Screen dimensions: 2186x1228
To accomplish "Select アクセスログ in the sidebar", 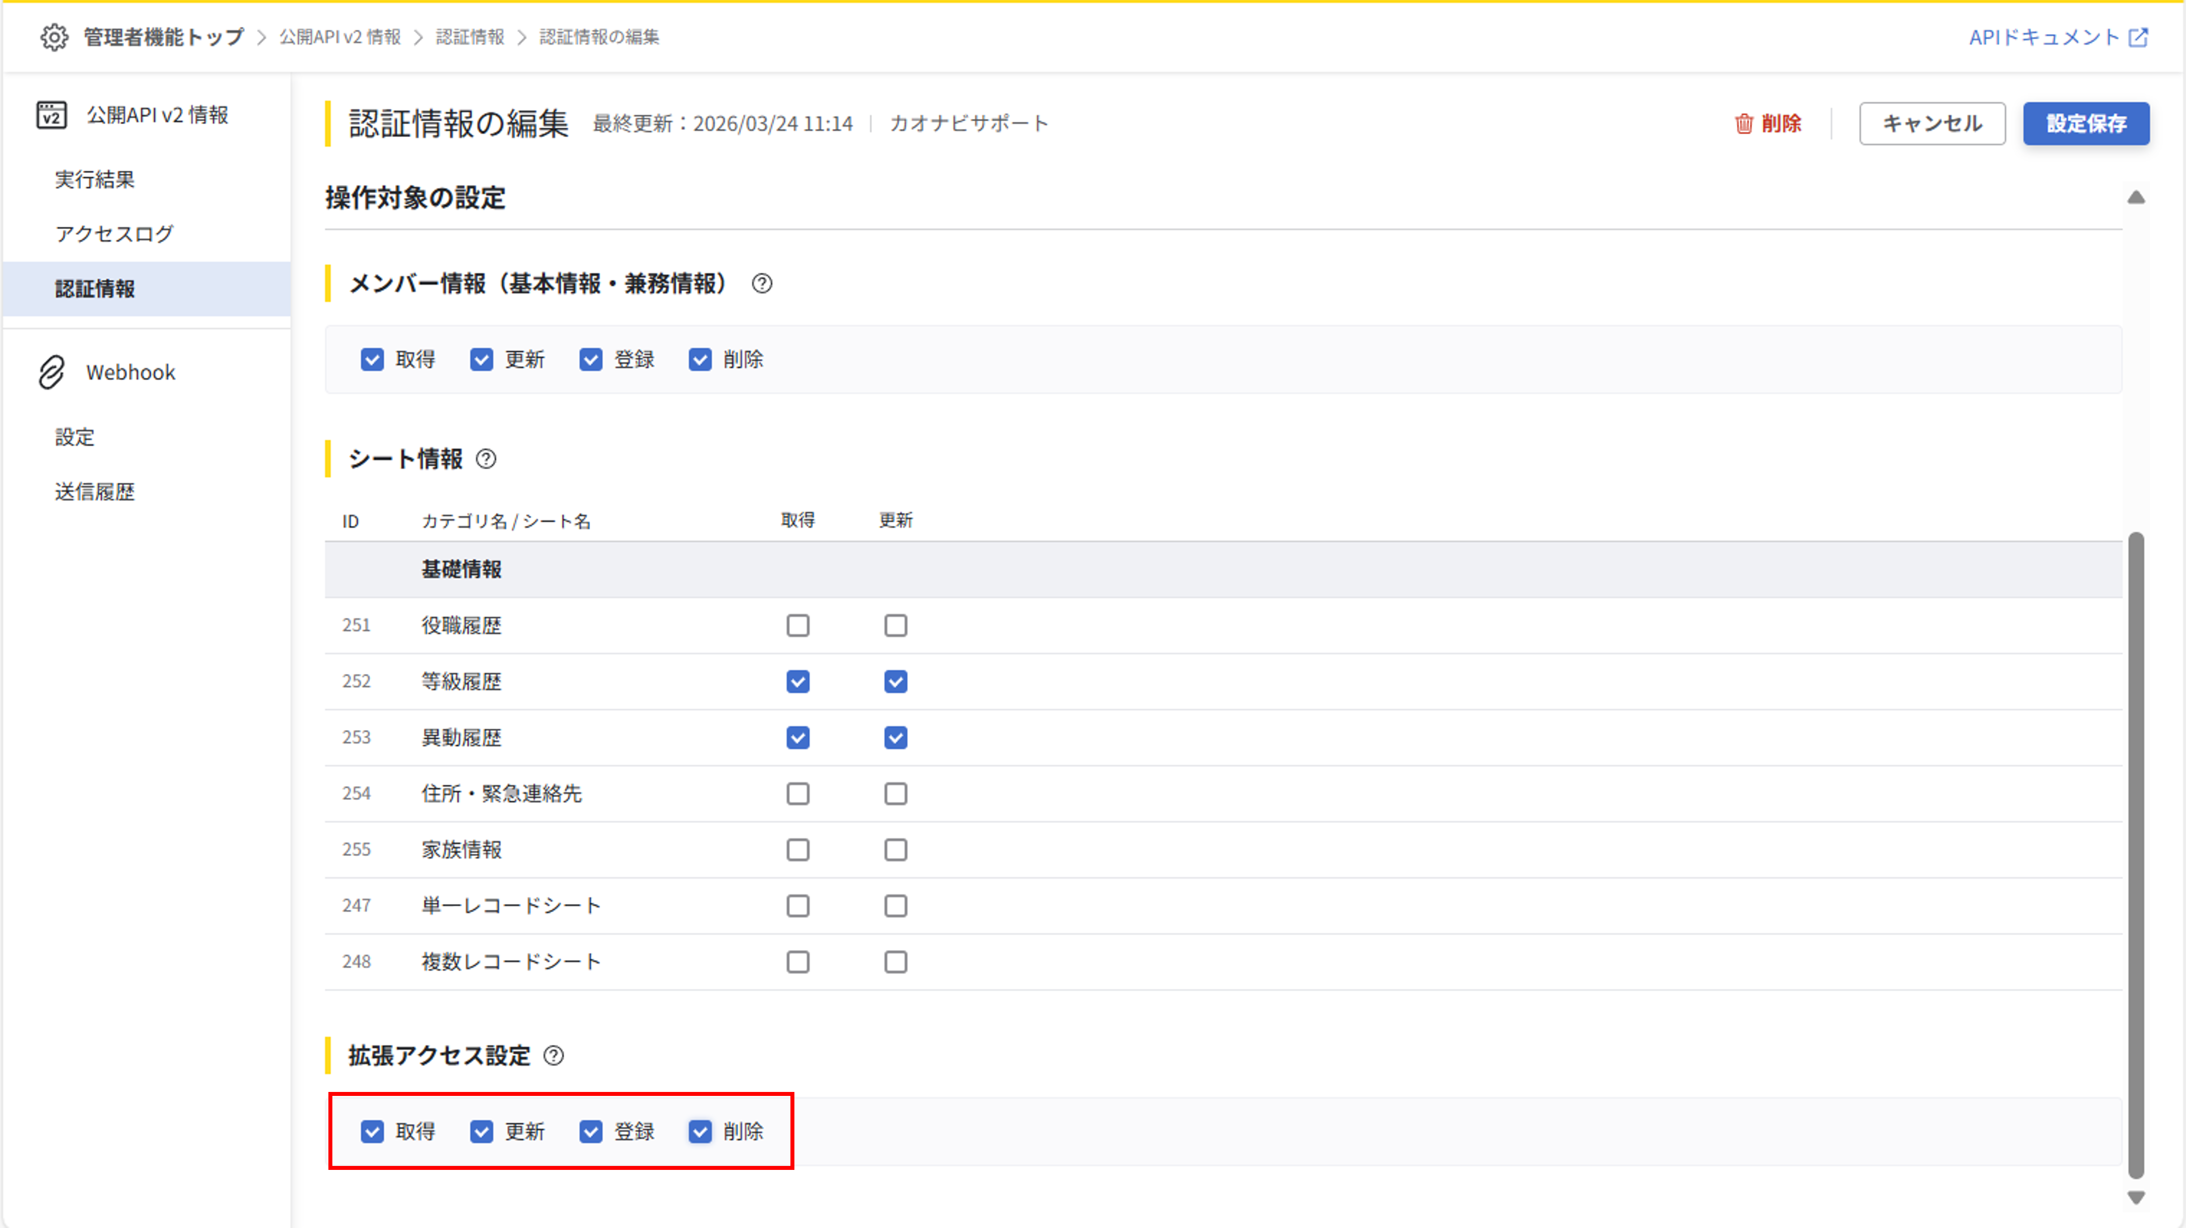I will pyautogui.click(x=115, y=234).
